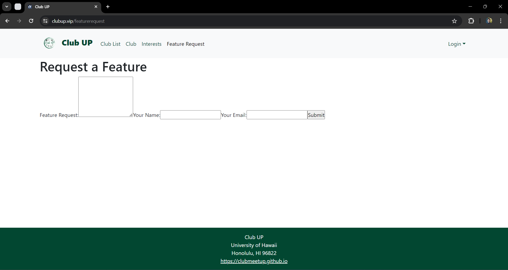Open a new browser tab
508x270 pixels.
coord(108,7)
